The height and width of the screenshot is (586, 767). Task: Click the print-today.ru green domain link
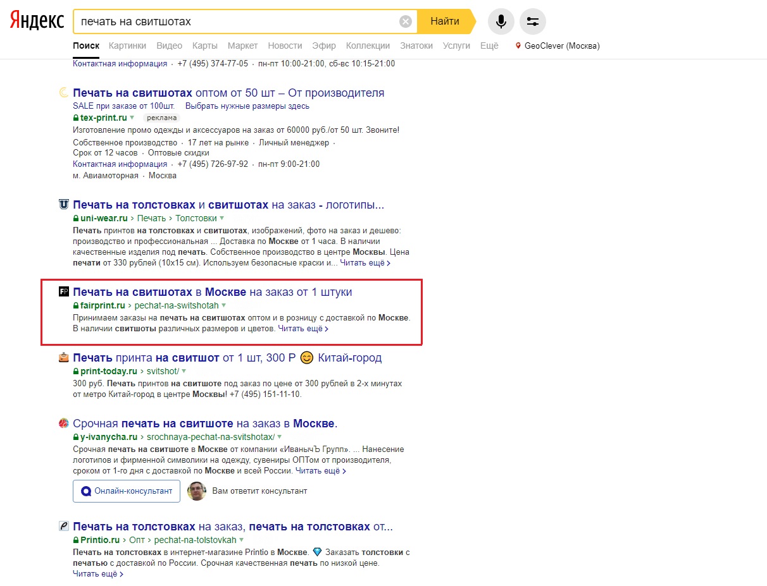click(x=109, y=371)
